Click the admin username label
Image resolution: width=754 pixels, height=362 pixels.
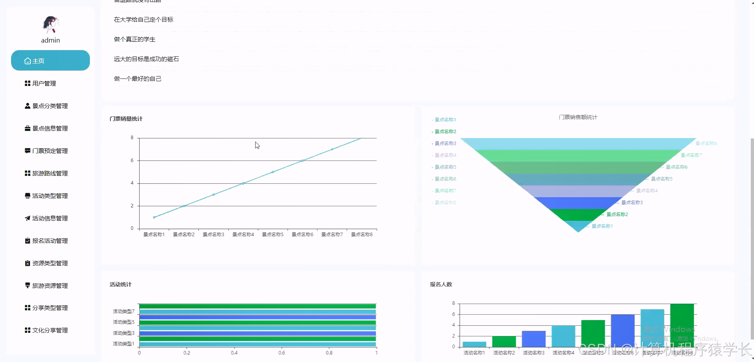pyautogui.click(x=50, y=40)
